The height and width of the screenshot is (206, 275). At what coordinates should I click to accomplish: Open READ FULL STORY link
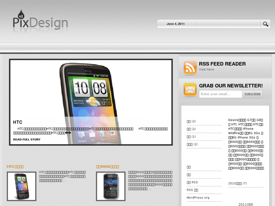[26, 139]
